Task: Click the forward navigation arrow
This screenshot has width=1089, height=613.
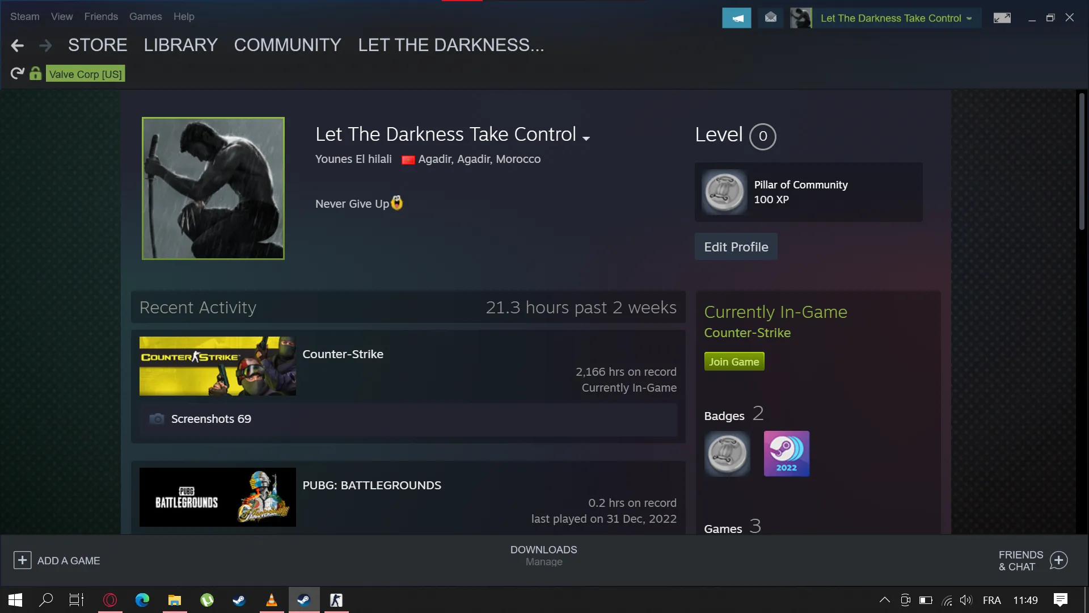Action: [x=45, y=45]
